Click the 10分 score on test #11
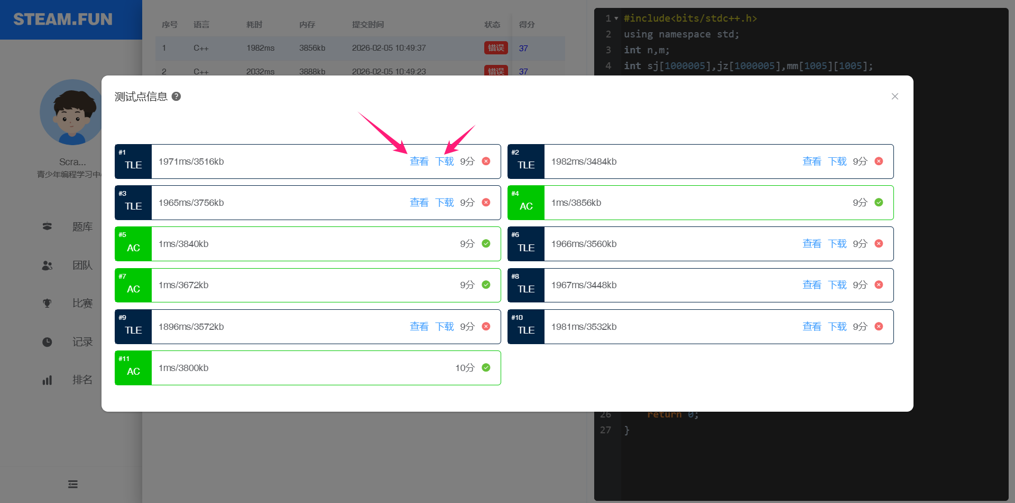 click(465, 368)
